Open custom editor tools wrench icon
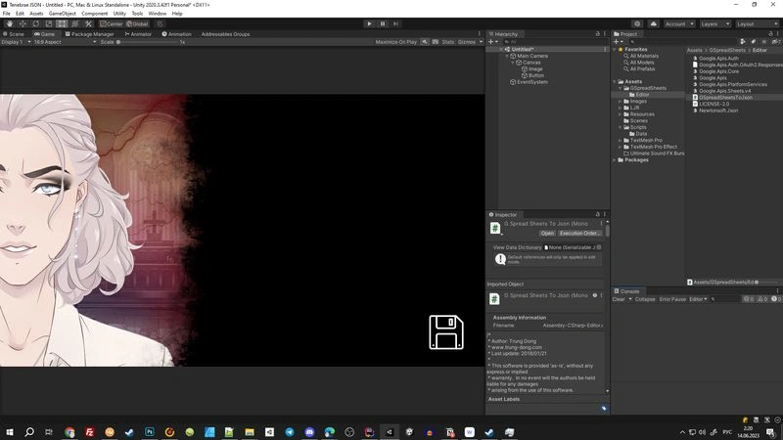The image size is (783, 440). (x=88, y=23)
